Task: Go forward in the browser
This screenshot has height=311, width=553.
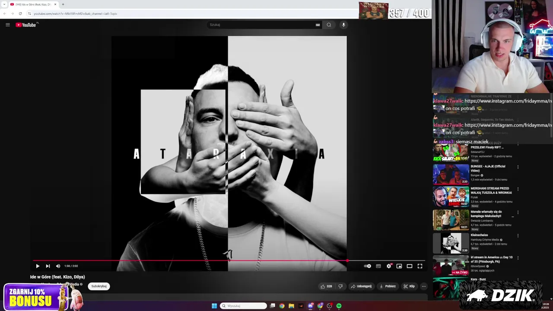Action: pyautogui.click(x=12, y=13)
